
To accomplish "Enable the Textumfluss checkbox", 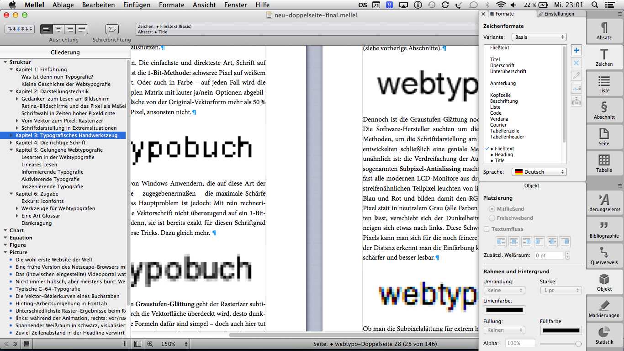I will point(487,229).
